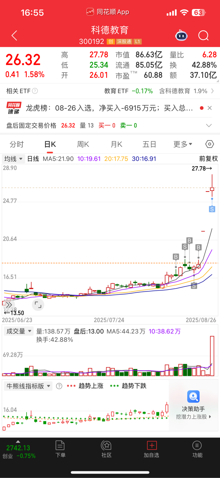Expand the 创业 index ticker arrow
Screen dimensions: 220x478
[18, 441]
